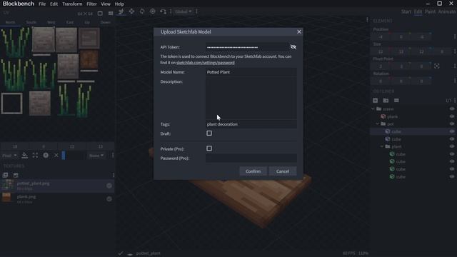Click Add Group icon in Outliner
Screen dimensions: 457x257
click(386, 100)
